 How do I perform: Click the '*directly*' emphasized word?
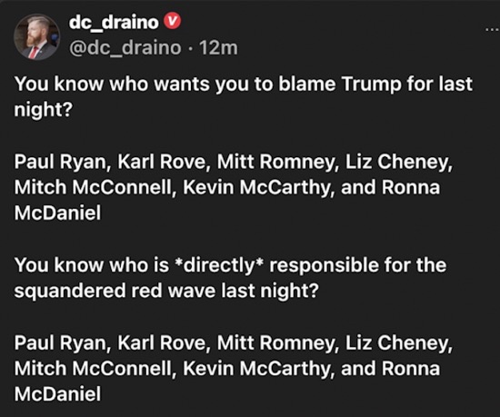coord(219,265)
